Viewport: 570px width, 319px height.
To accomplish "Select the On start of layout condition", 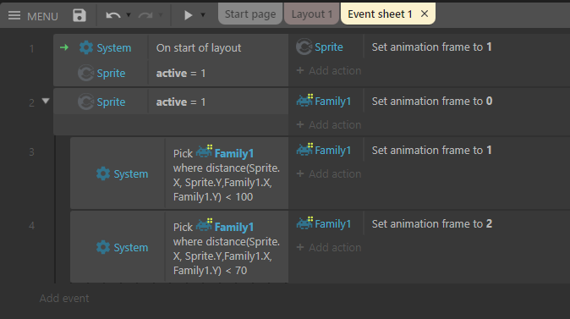I will click(199, 47).
